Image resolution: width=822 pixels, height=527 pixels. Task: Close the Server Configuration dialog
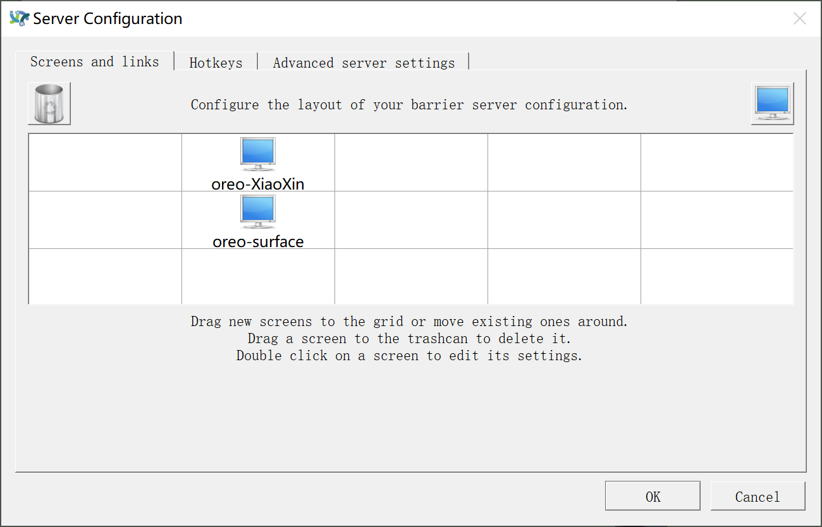point(799,18)
